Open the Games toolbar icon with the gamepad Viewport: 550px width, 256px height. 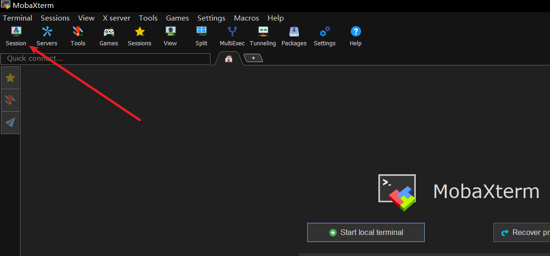click(x=109, y=36)
